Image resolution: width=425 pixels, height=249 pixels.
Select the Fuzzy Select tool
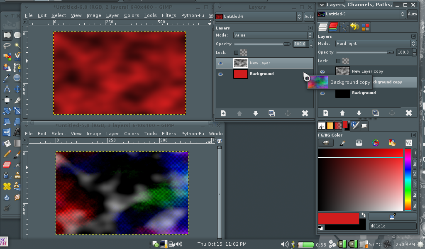click(x=17, y=46)
